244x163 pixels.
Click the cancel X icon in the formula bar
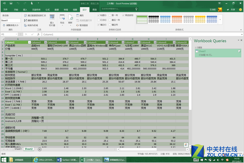26,34
